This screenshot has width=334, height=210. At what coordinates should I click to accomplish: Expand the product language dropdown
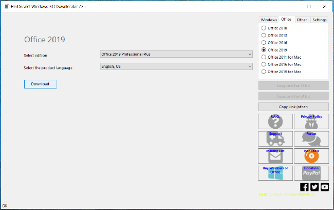click(176, 66)
